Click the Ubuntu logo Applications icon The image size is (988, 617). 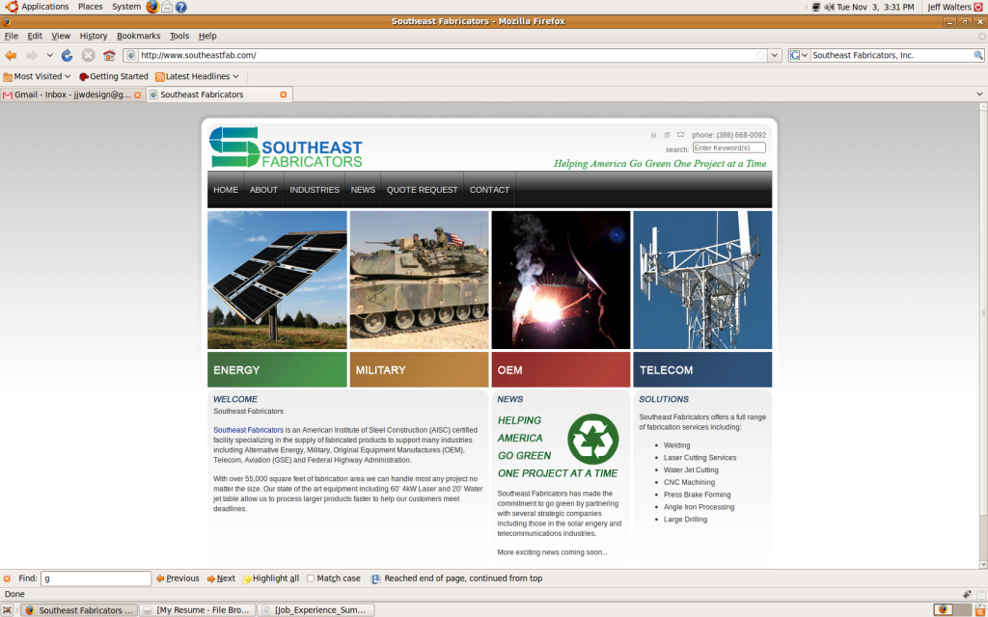(x=11, y=7)
